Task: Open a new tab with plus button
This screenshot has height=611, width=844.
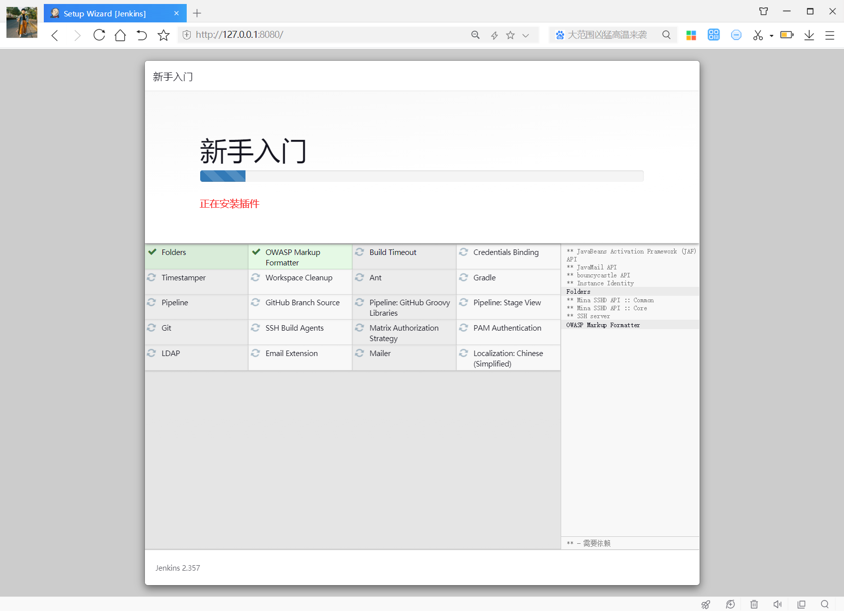Action: tap(197, 13)
